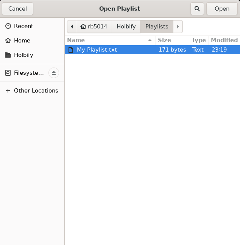This screenshot has height=245, width=240.
Task: Open Recent files in sidebar
Action: [x=23, y=26]
